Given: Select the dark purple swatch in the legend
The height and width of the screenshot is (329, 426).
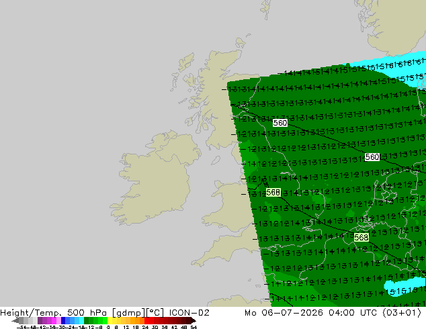Looking at the screenshot, I should coord(40,320).
